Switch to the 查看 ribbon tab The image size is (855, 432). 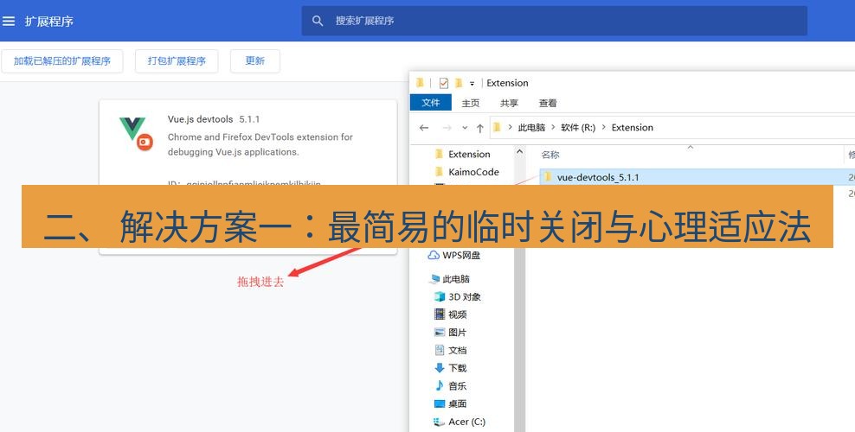(x=548, y=103)
